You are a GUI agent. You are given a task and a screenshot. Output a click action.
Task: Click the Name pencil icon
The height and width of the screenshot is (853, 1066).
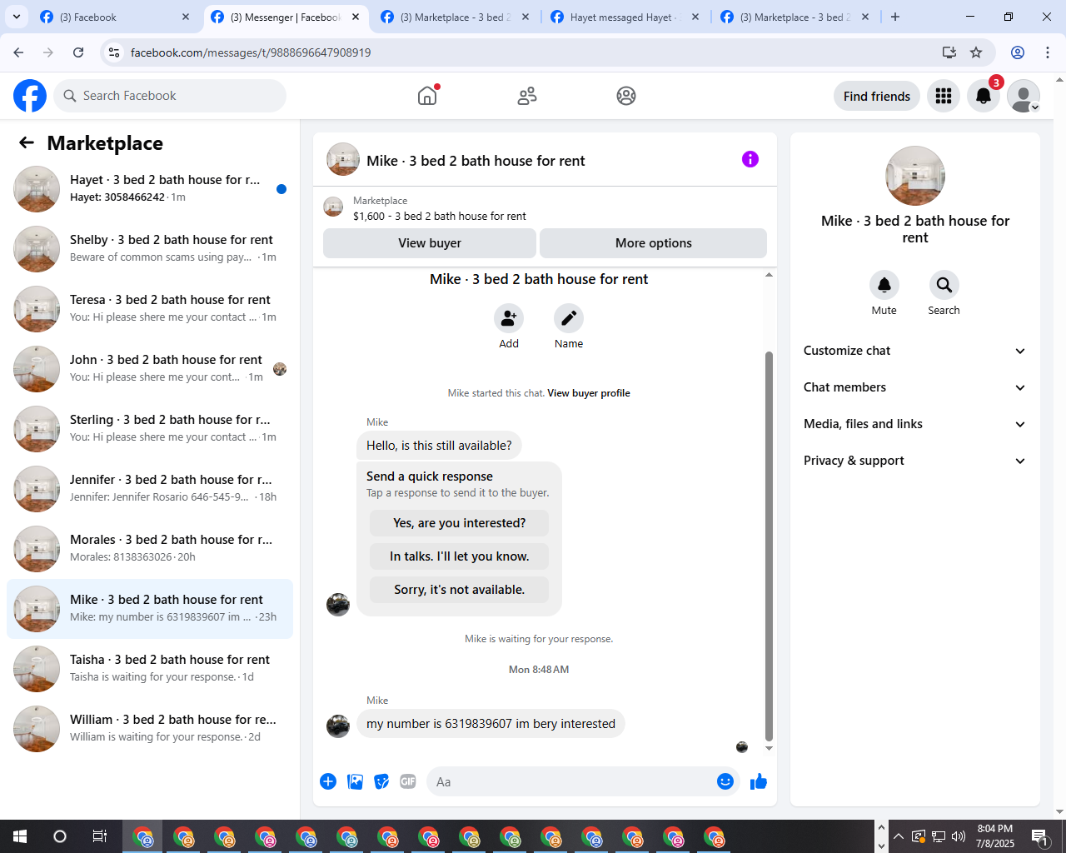click(569, 318)
